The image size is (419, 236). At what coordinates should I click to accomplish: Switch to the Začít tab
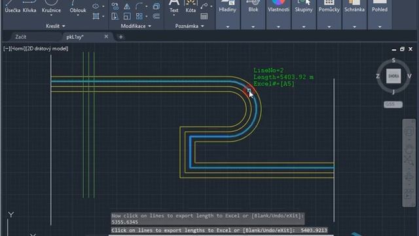(x=20, y=37)
